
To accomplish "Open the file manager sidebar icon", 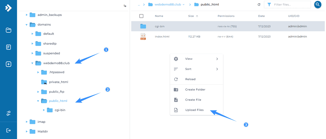I will [8, 30].
